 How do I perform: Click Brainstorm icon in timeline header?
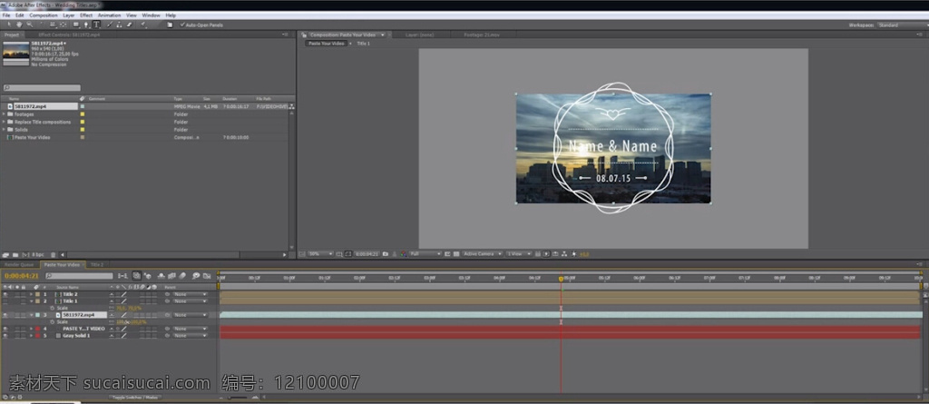[x=196, y=275]
